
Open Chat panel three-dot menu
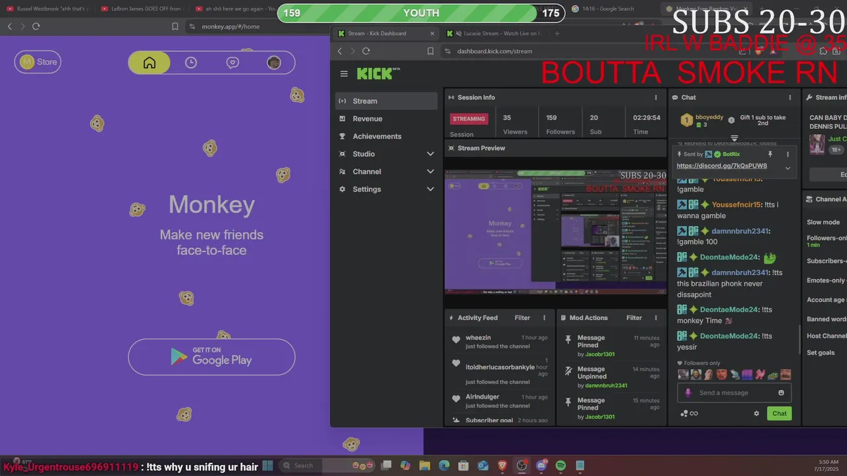pyautogui.click(x=790, y=97)
